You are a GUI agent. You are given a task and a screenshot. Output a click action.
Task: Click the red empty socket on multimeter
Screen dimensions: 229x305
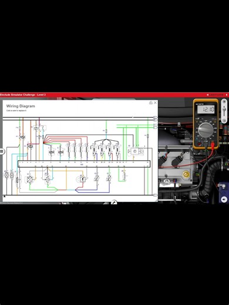tap(200, 144)
